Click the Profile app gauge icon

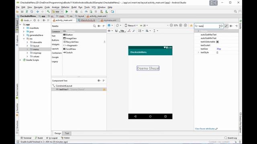pos(86,12)
